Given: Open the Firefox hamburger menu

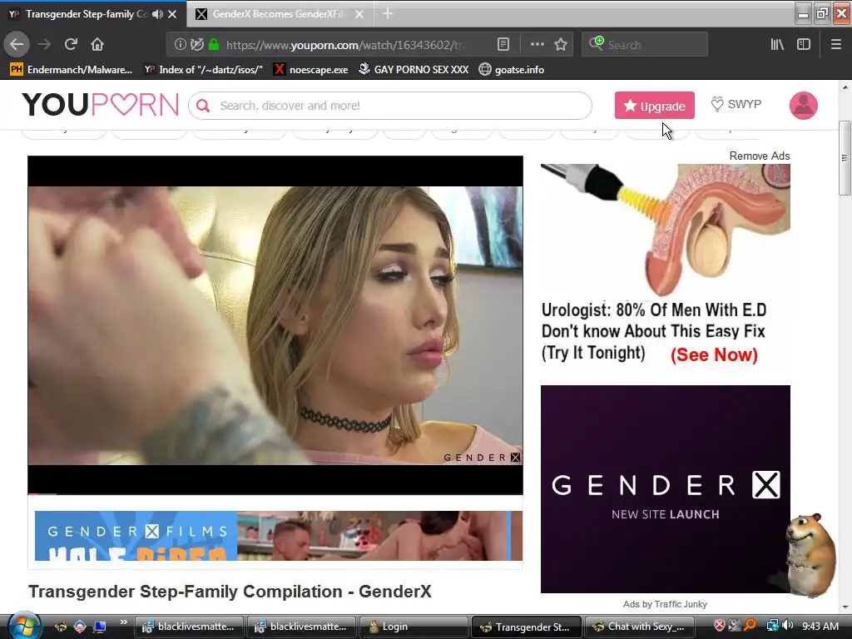Looking at the screenshot, I should (x=836, y=45).
